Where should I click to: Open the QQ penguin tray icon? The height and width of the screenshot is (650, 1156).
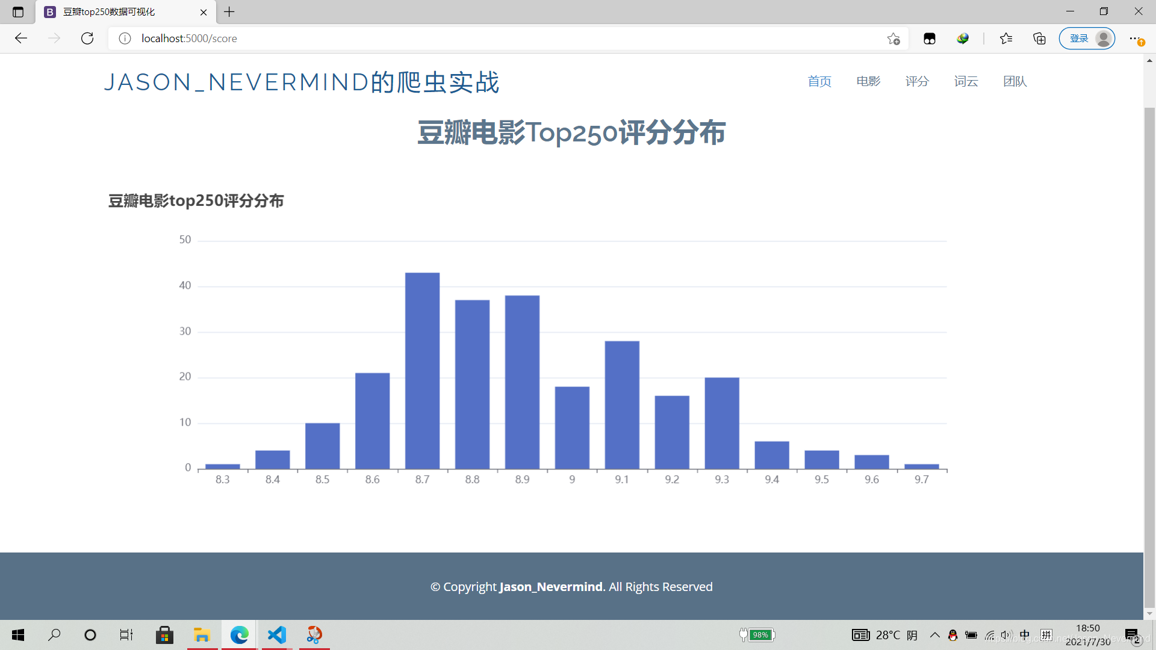[x=952, y=635]
